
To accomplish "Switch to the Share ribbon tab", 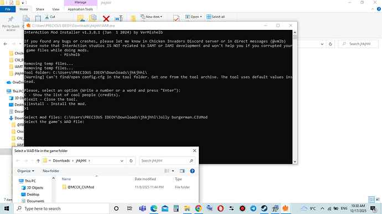I will pos(40,9).
